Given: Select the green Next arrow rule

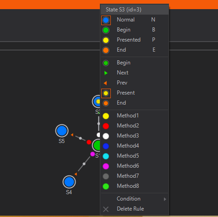Looking at the screenshot, I should click(106, 73).
